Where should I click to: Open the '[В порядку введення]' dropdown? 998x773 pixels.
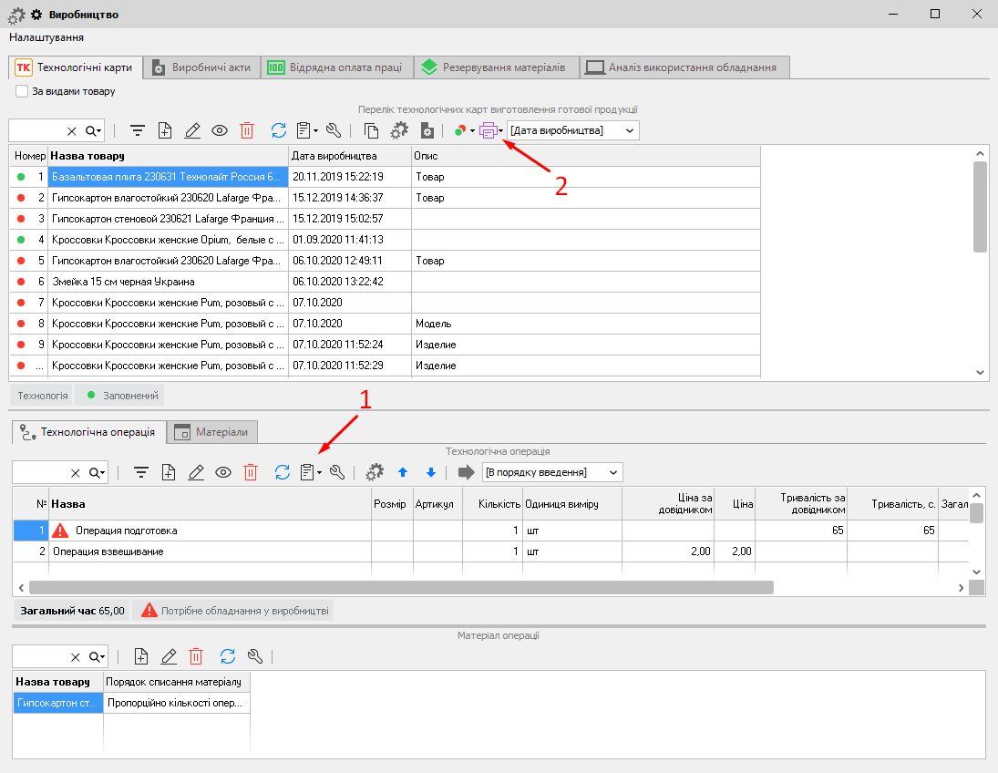pyautogui.click(x=551, y=472)
